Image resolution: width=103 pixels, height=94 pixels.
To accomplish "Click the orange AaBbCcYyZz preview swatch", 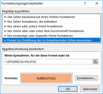I will click(x=46, y=78).
